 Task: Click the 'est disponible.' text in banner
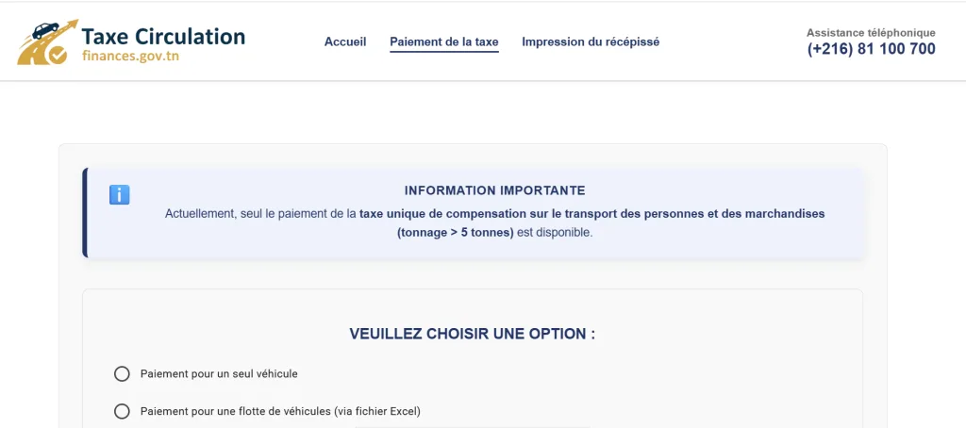[x=555, y=233]
